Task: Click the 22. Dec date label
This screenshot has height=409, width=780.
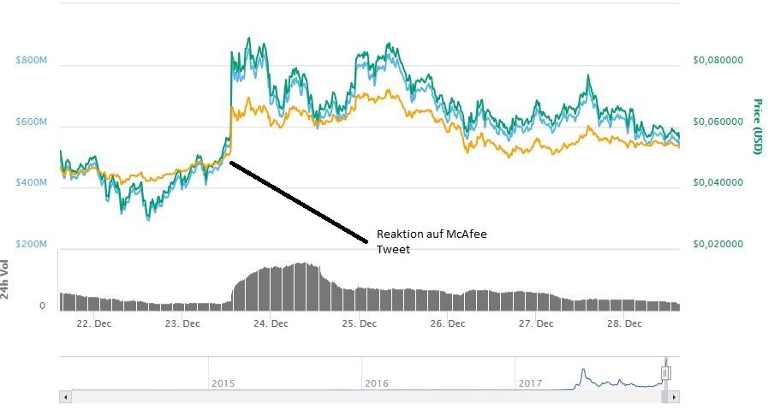Action: click(92, 324)
